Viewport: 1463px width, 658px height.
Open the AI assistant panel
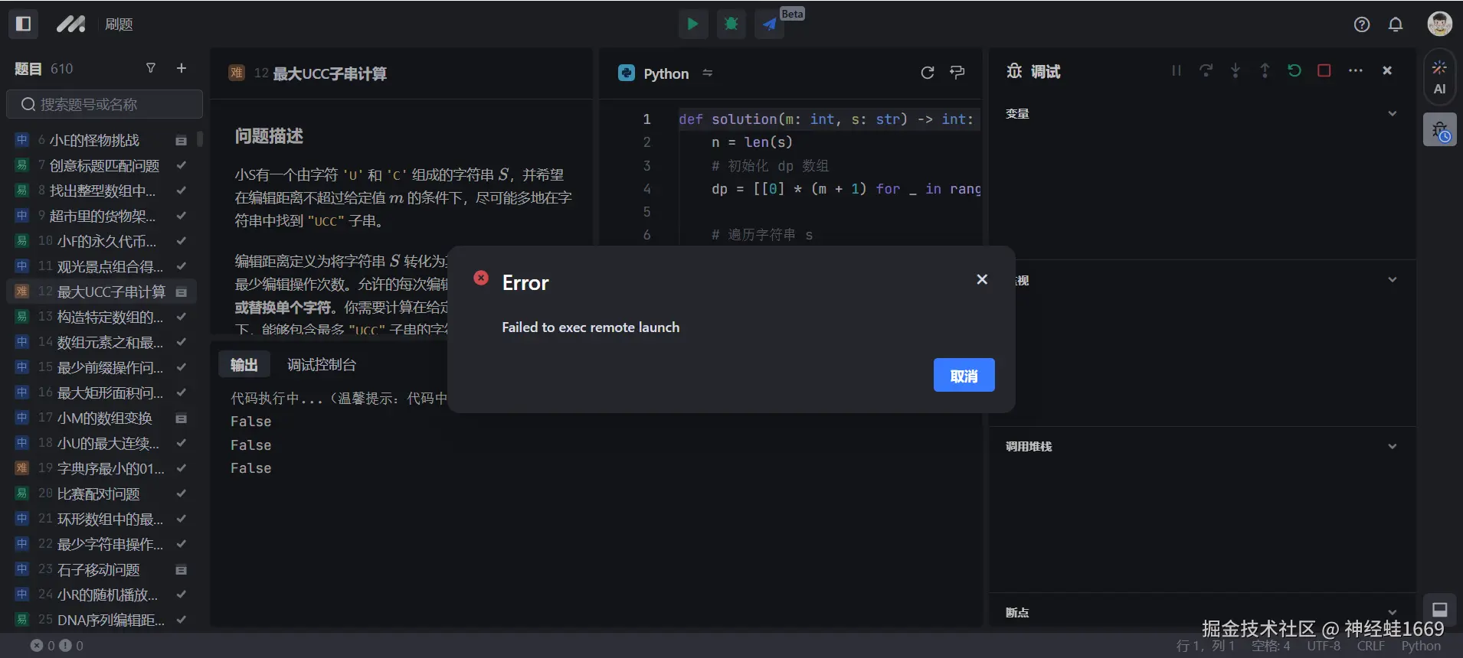pos(1439,77)
